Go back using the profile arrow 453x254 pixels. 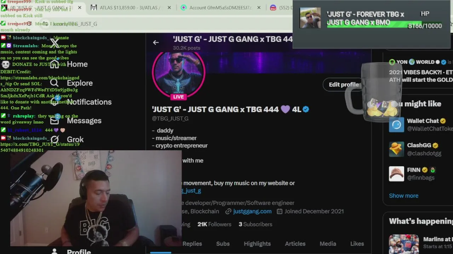pyautogui.click(x=156, y=42)
